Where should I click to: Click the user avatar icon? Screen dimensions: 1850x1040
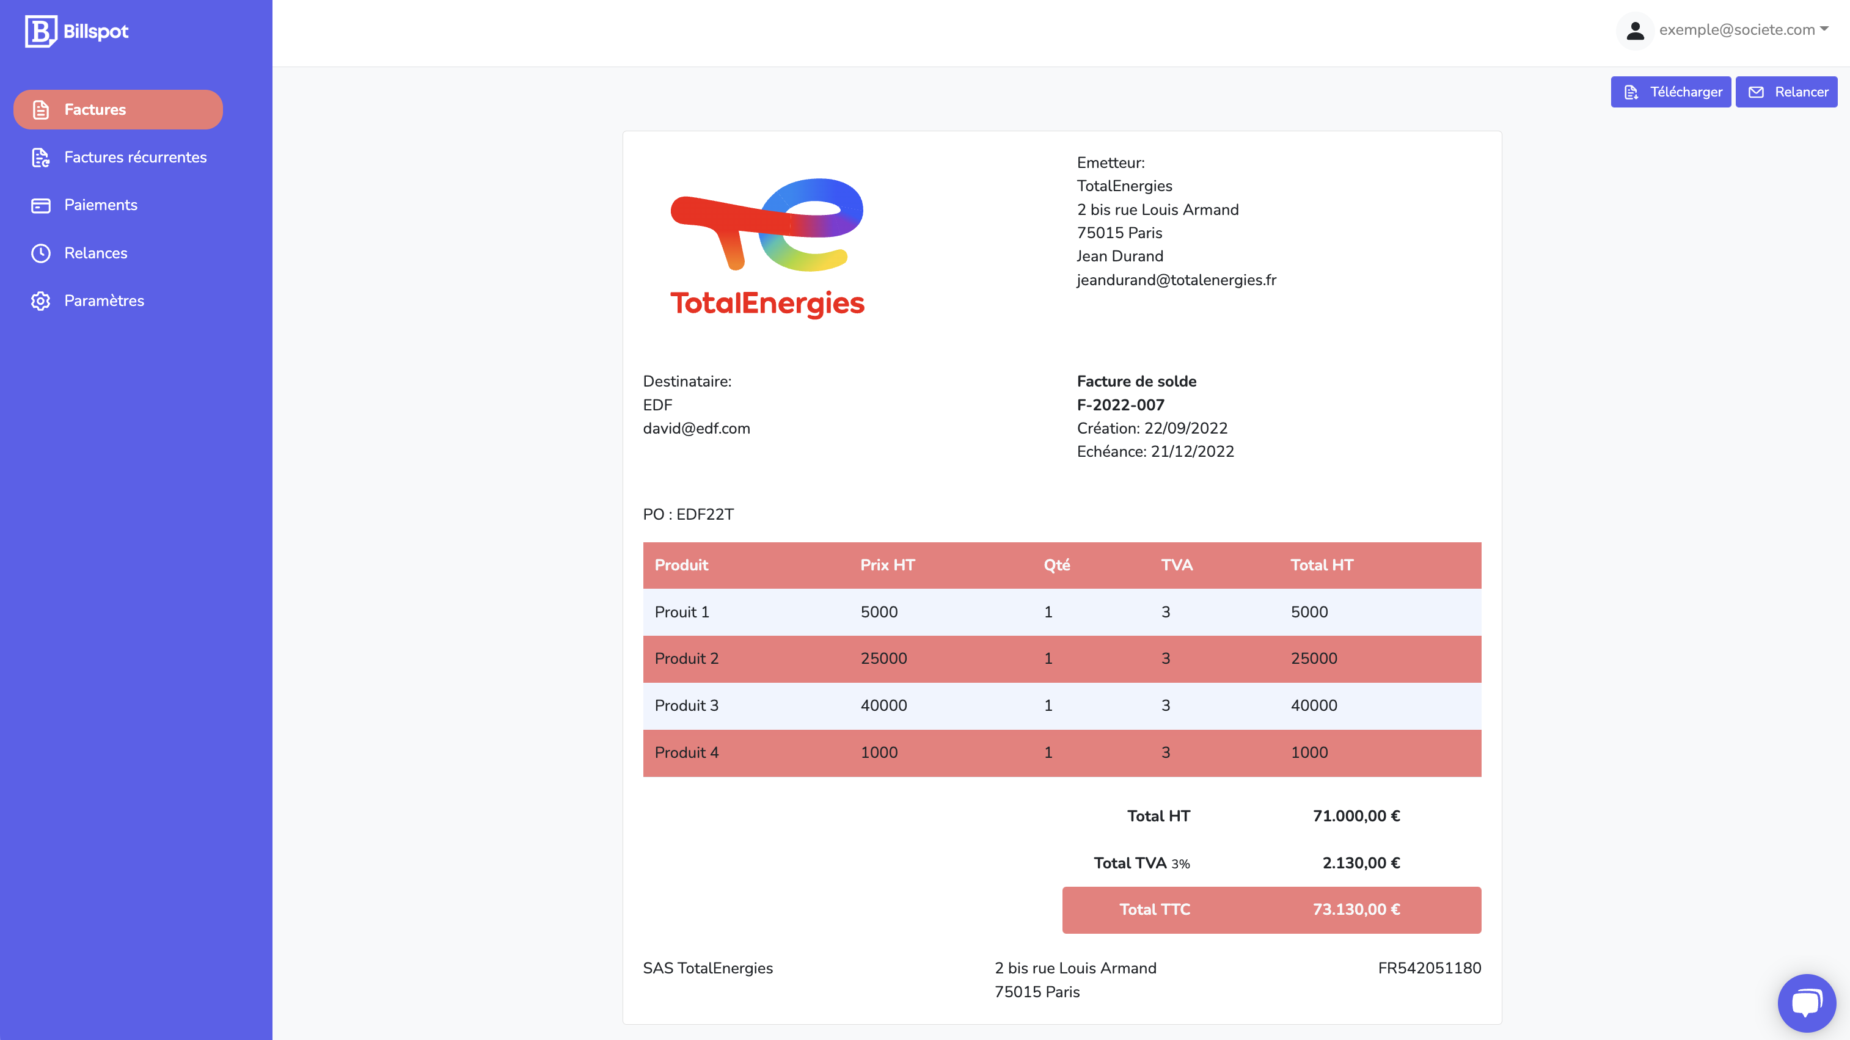pos(1636,30)
